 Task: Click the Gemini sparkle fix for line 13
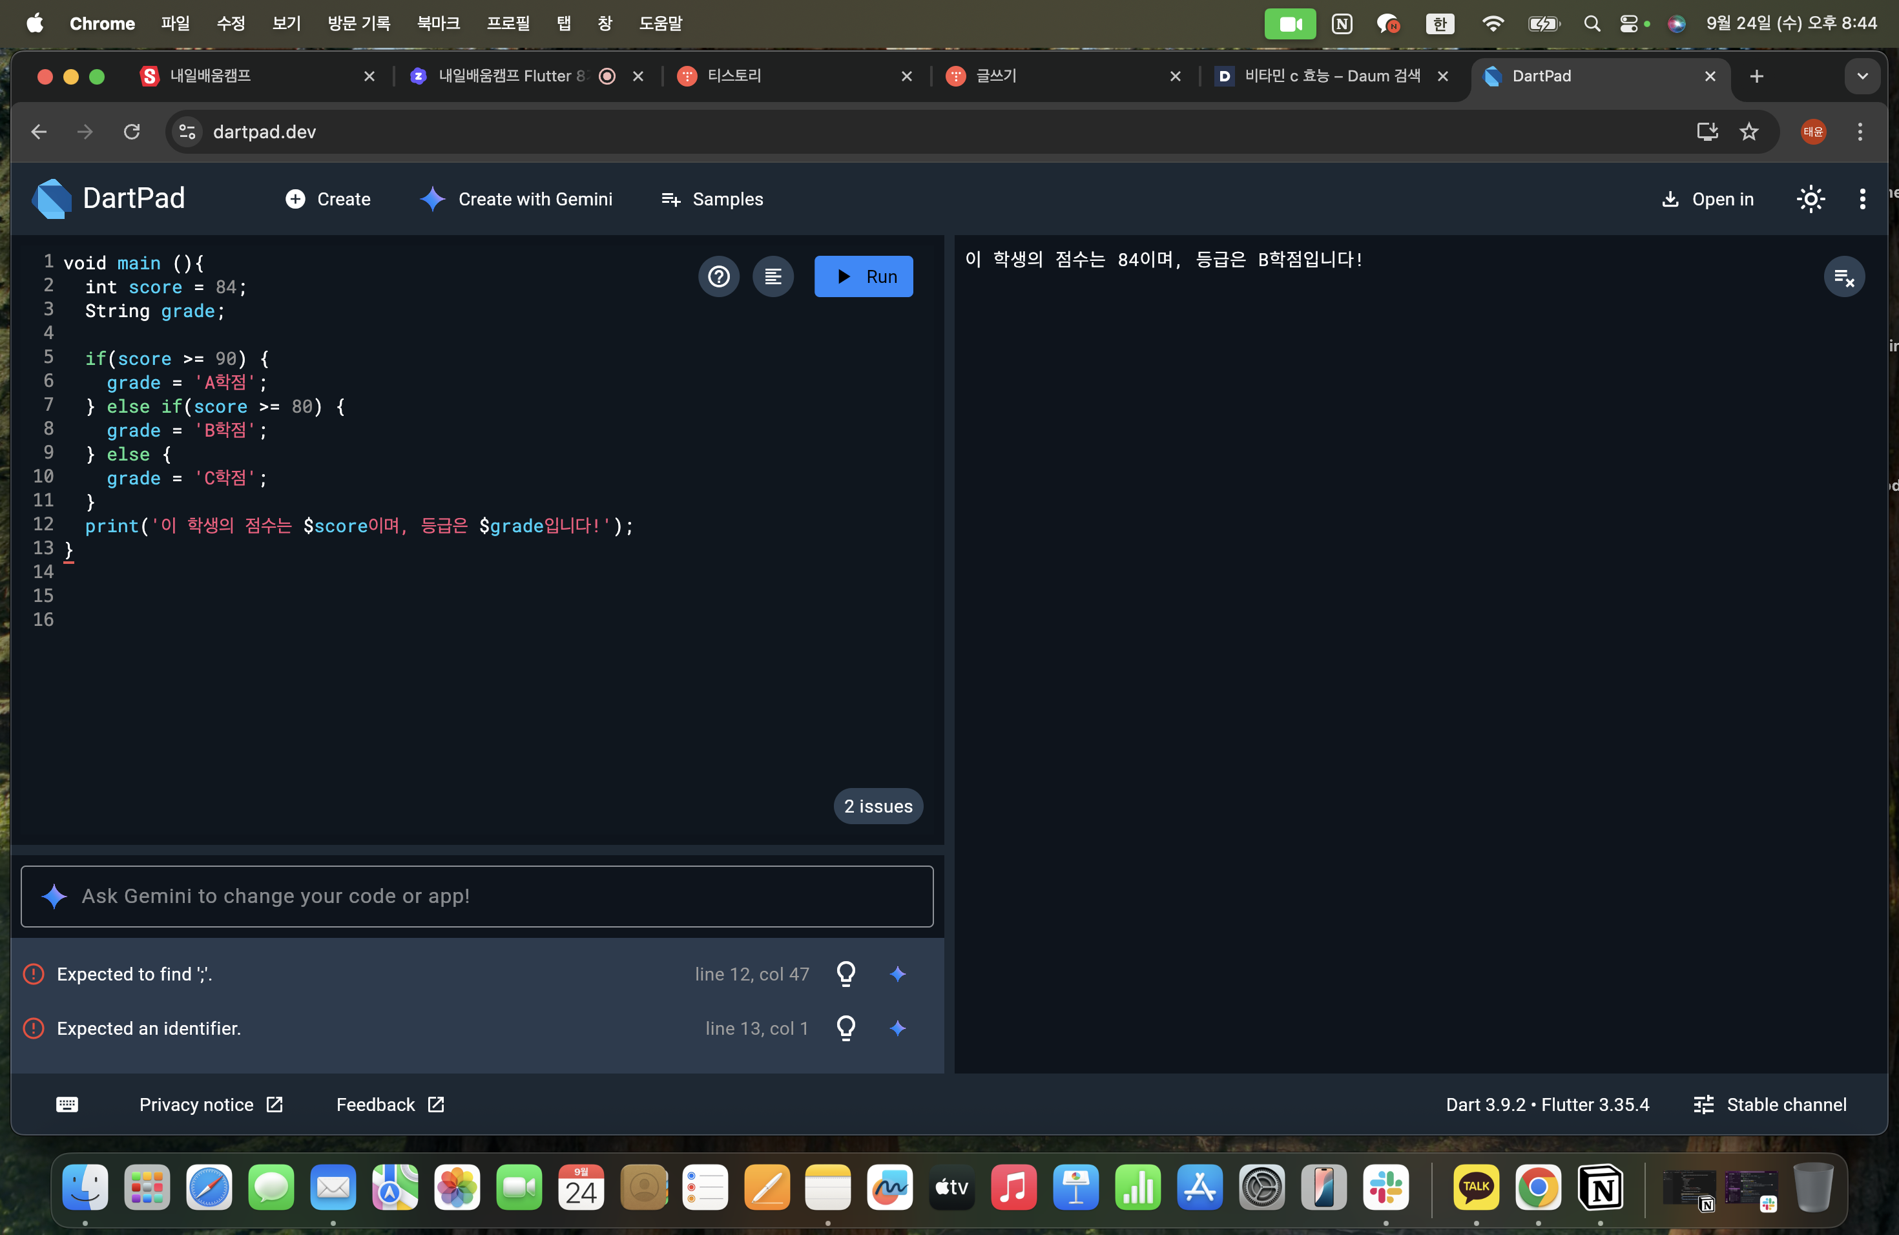898,1028
